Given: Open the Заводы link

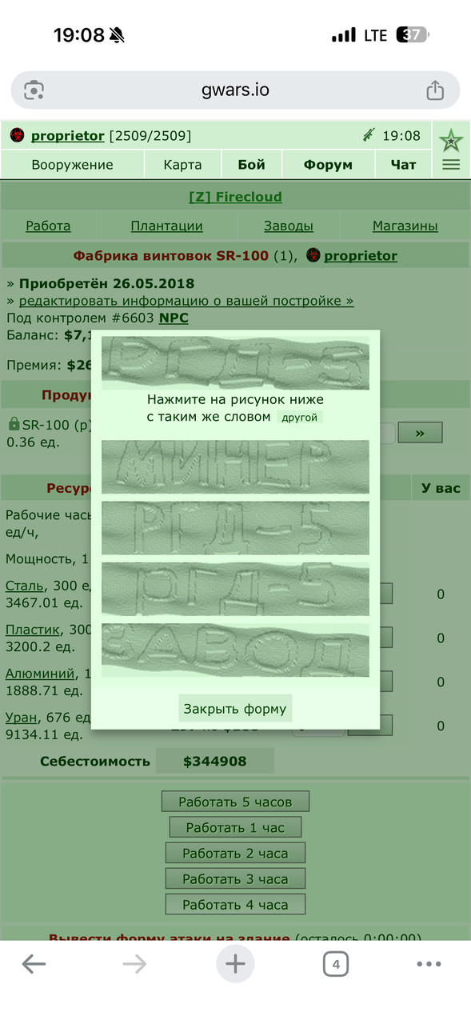Looking at the screenshot, I should pyautogui.click(x=289, y=226).
